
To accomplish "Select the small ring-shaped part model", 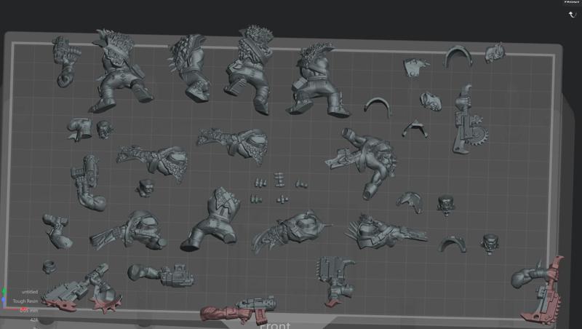I will pos(49,266).
